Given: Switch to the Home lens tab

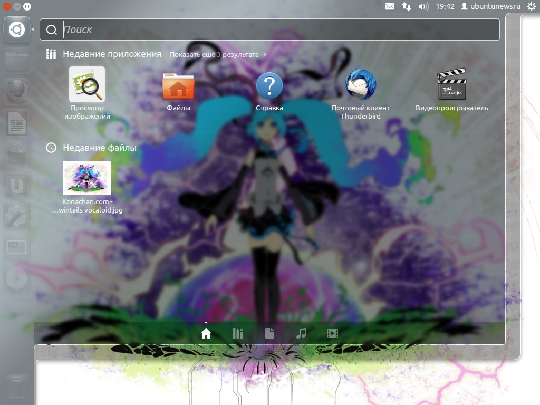Looking at the screenshot, I should pos(206,333).
